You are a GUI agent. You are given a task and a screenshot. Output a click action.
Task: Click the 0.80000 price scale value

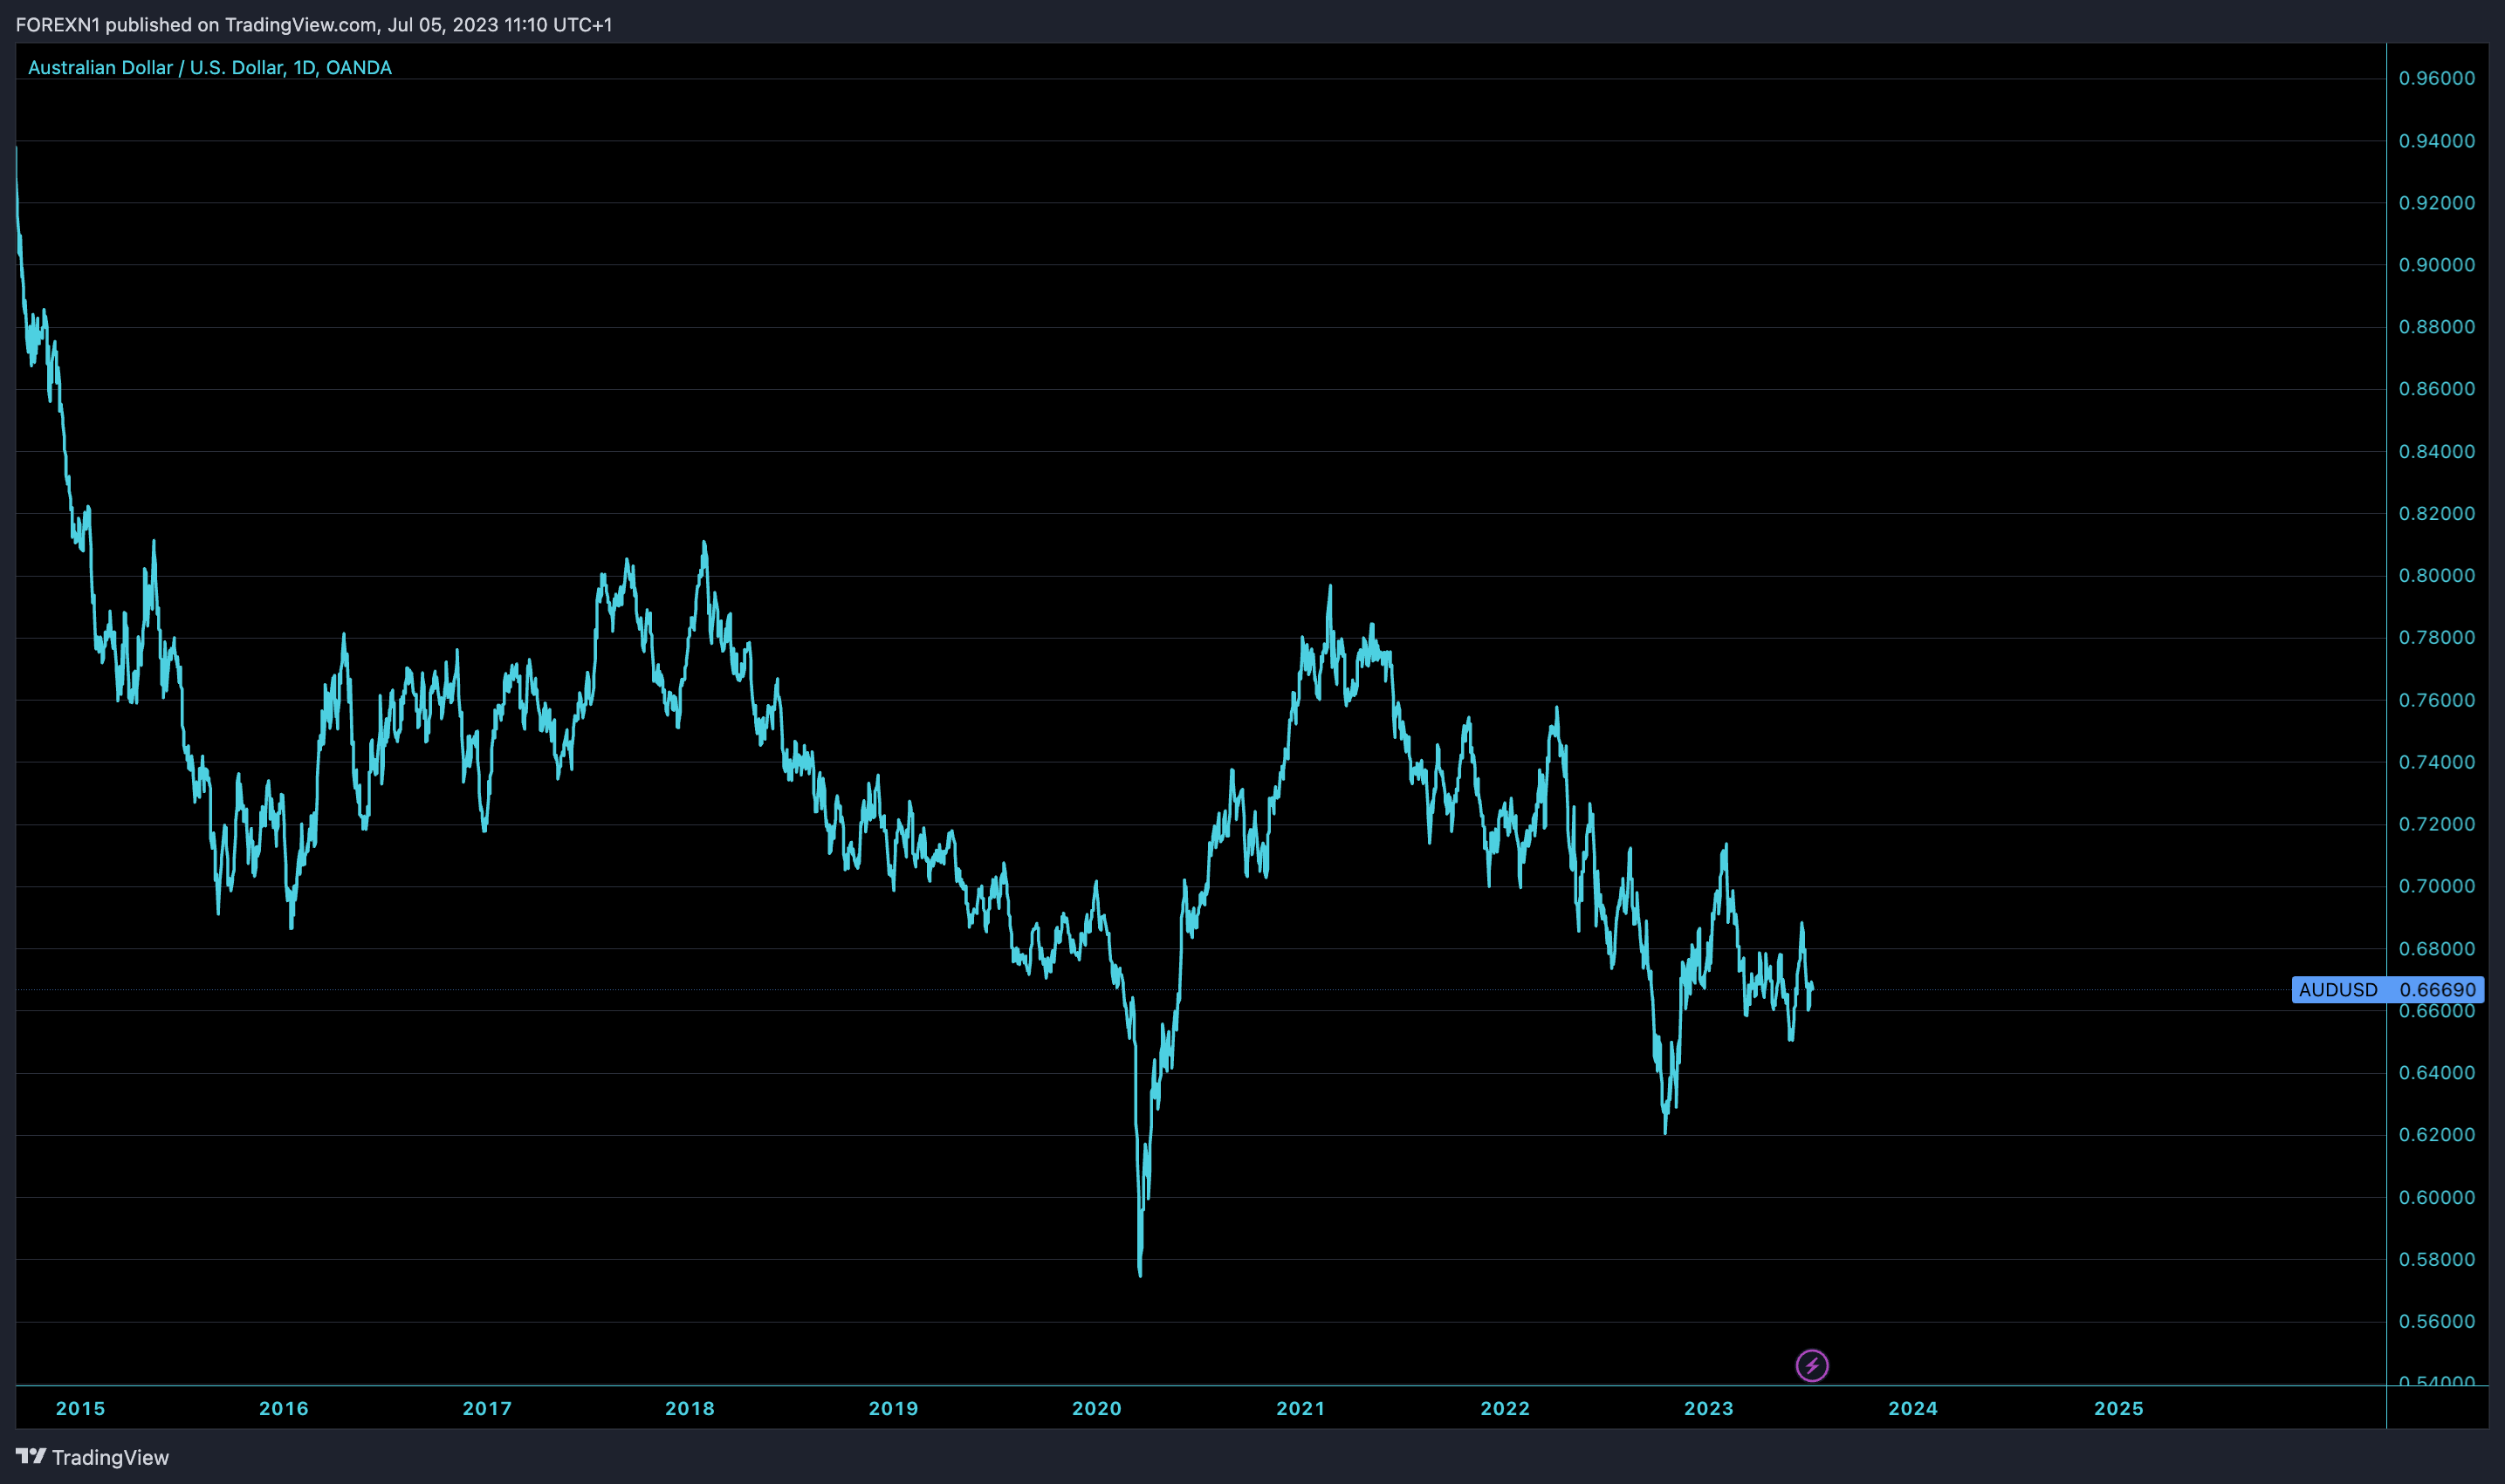tap(2437, 575)
